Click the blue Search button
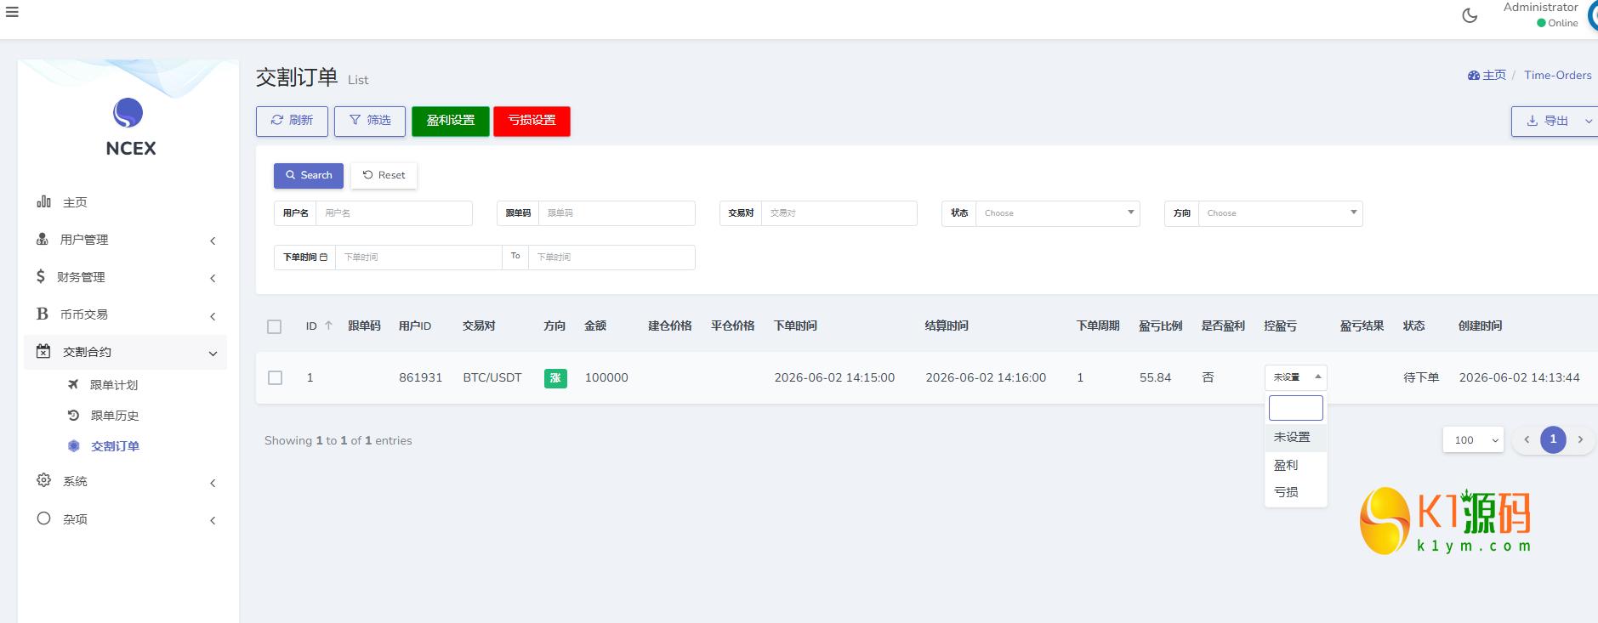Image resolution: width=1598 pixels, height=623 pixels. (309, 175)
